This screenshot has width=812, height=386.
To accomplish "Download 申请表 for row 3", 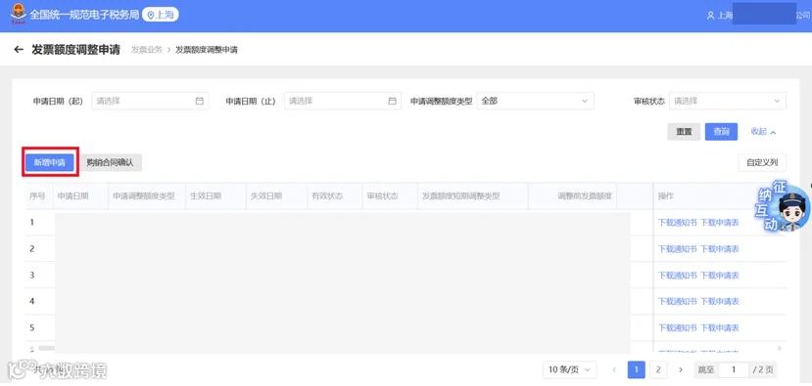I will point(719,276).
